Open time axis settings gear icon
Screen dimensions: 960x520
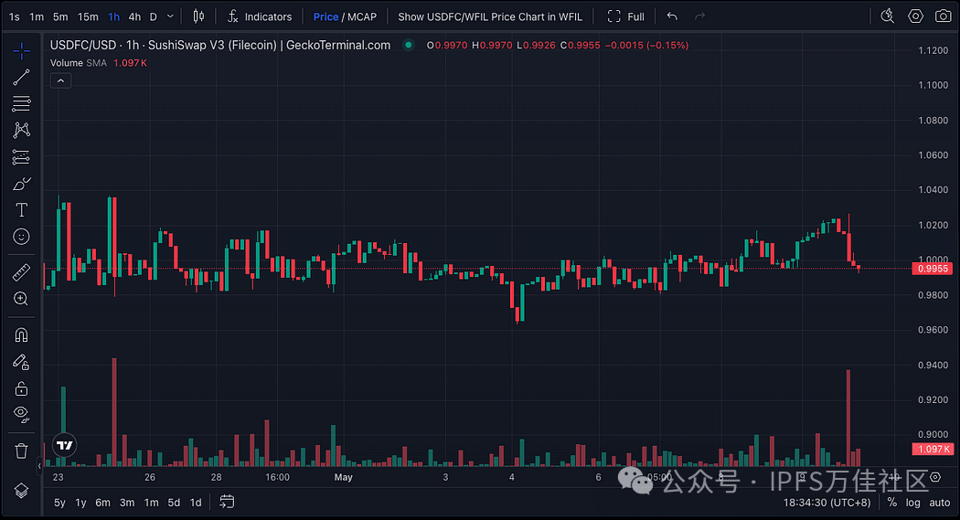coord(935,476)
